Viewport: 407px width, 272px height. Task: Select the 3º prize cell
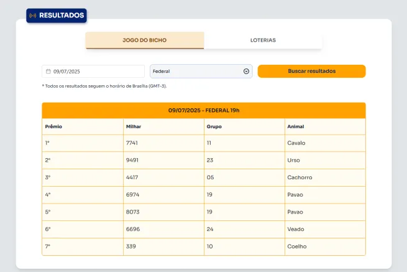point(83,177)
